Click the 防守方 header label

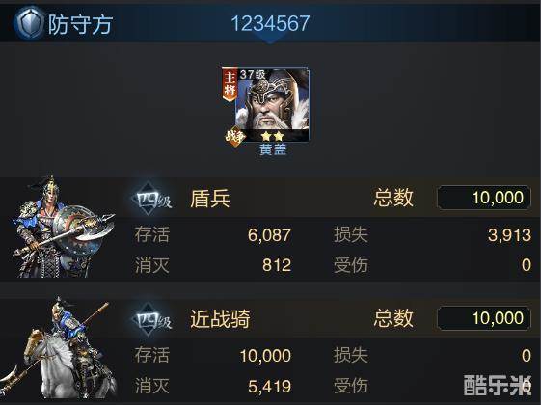80,24
